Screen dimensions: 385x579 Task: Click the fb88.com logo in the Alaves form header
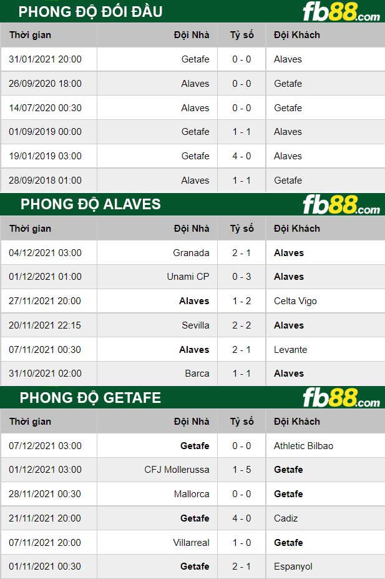click(x=341, y=204)
